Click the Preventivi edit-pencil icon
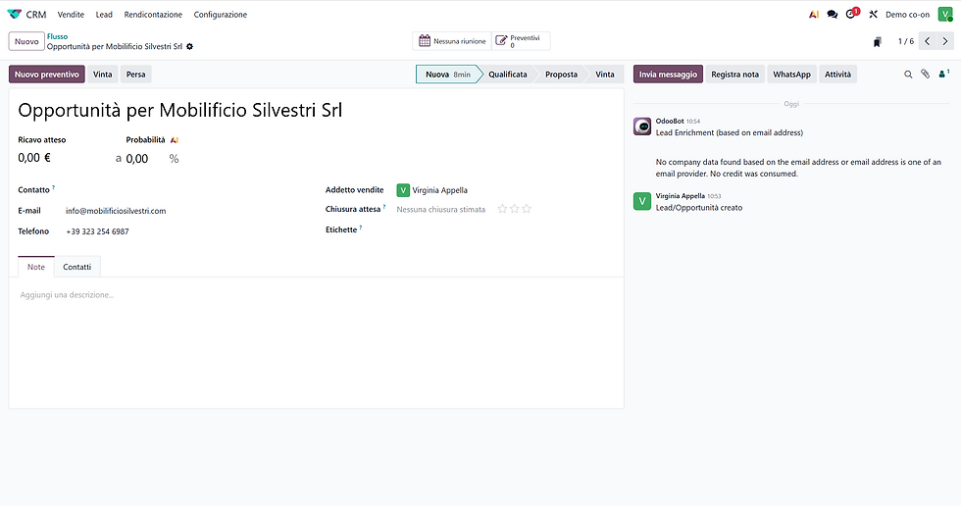The image size is (961, 506). (x=501, y=41)
